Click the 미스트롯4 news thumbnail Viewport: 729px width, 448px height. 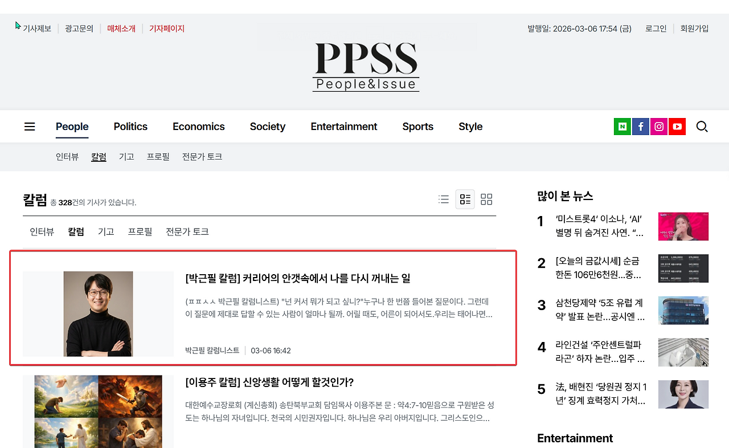coord(683,226)
